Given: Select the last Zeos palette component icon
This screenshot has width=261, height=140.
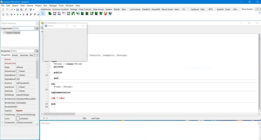Looking at the screenshot, I should pyautogui.click(x=110, y=14).
